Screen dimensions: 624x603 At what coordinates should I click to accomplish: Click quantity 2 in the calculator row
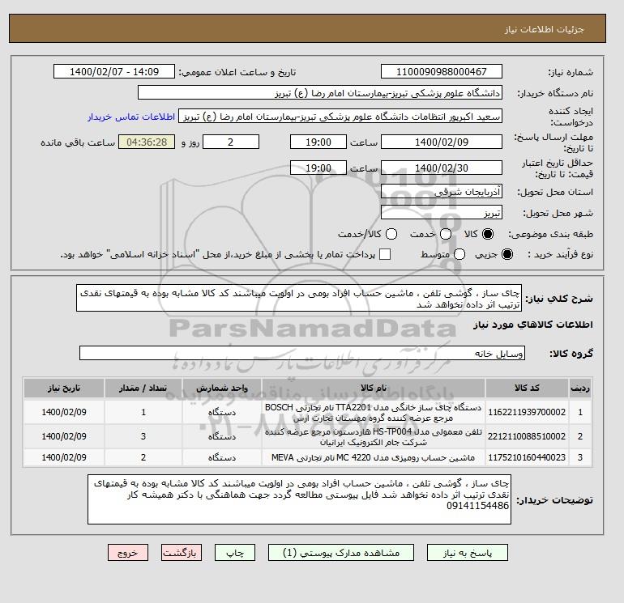tap(143, 457)
